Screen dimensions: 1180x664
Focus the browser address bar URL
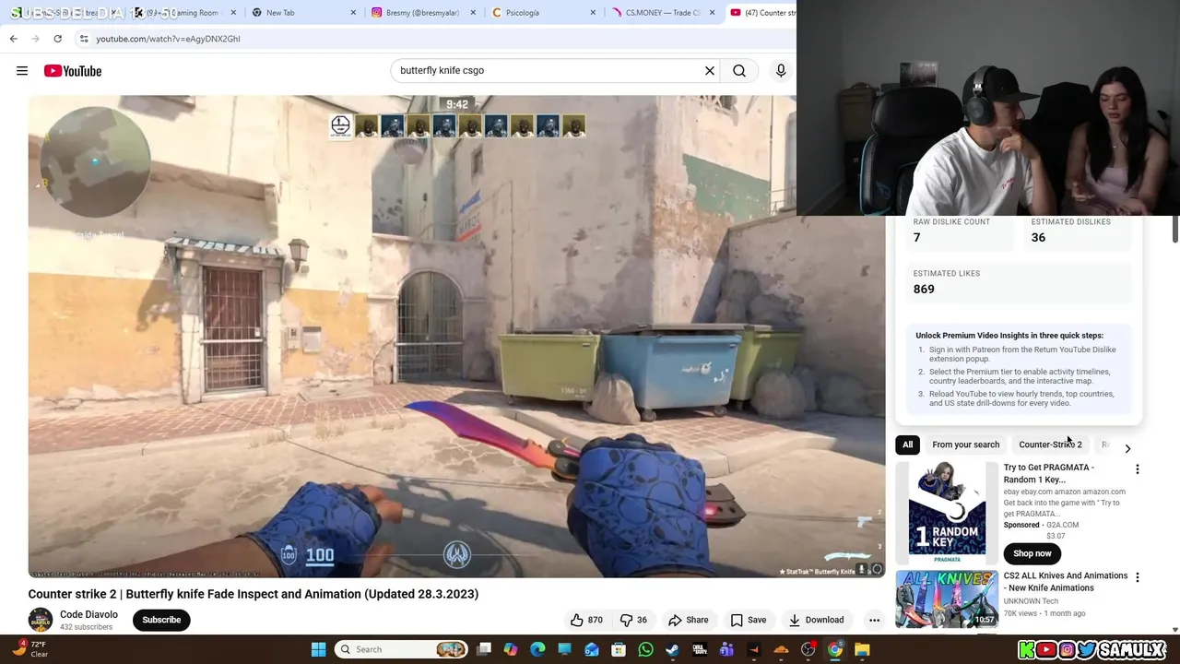tap(168, 39)
